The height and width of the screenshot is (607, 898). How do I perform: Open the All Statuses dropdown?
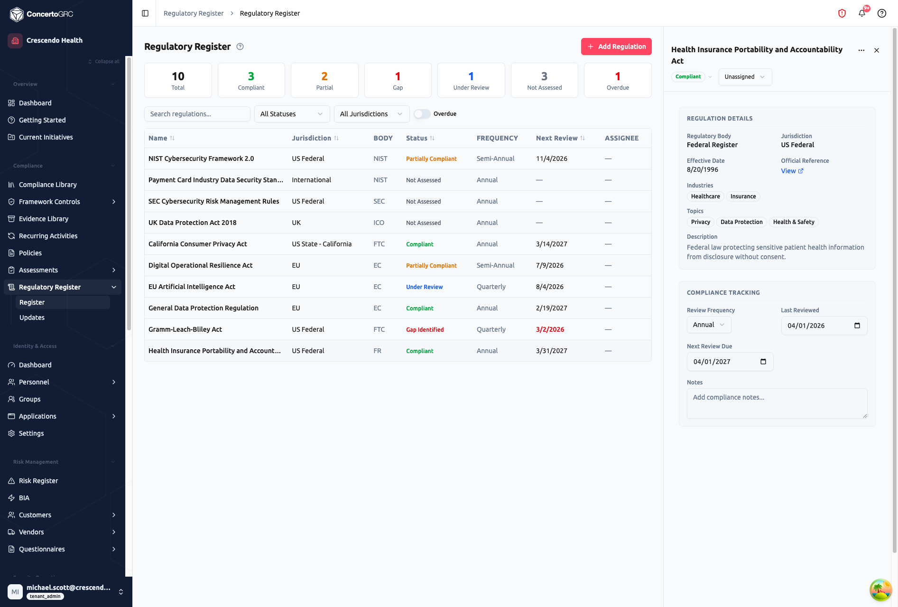click(292, 114)
